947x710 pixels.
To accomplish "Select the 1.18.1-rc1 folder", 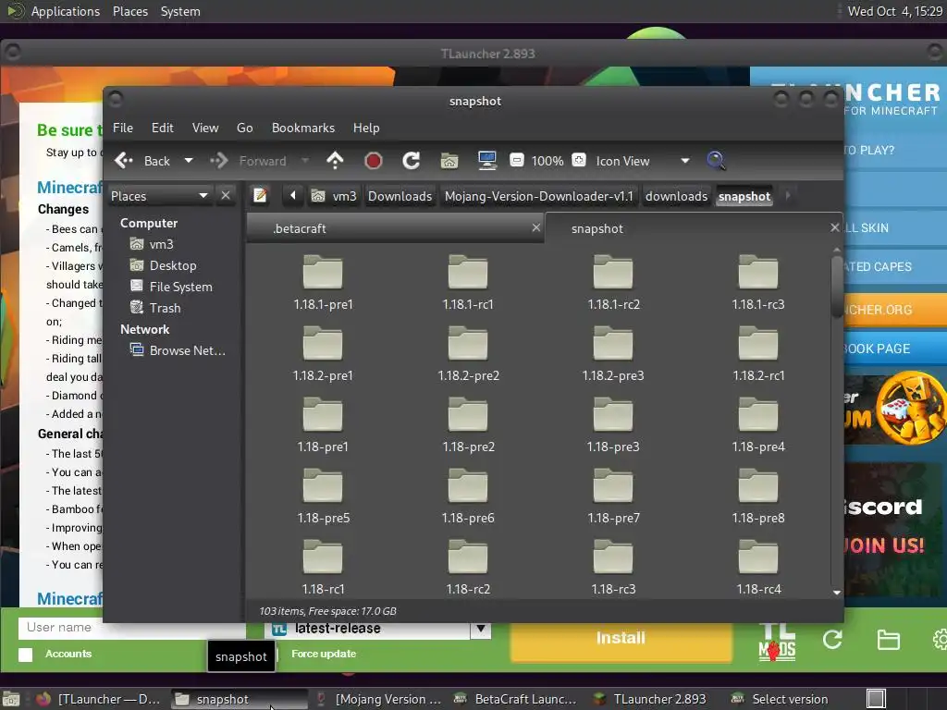I will pyautogui.click(x=468, y=283).
